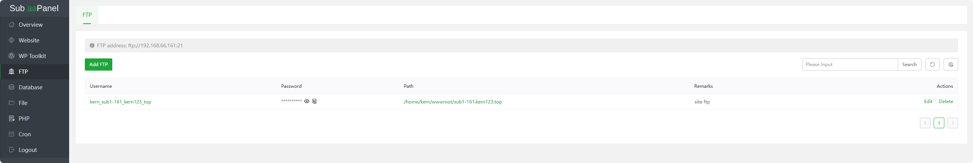Click the Add FTP button
This screenshot has height=163, width=973.
click(99, 65)
